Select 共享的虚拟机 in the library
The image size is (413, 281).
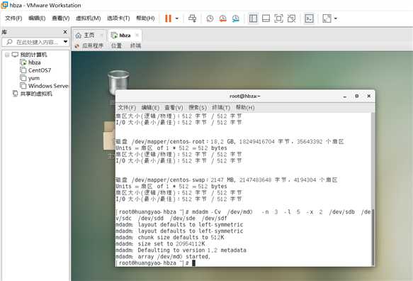click(36, 94)
